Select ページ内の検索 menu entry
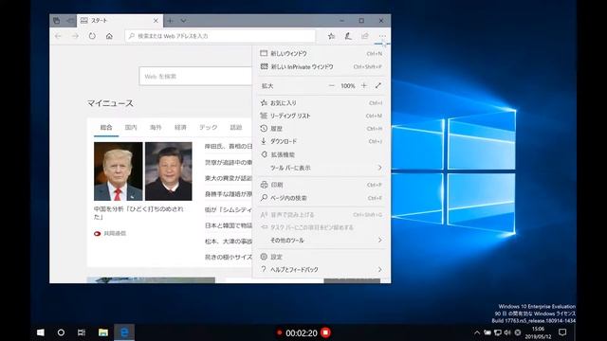 [x=322, y=198]
